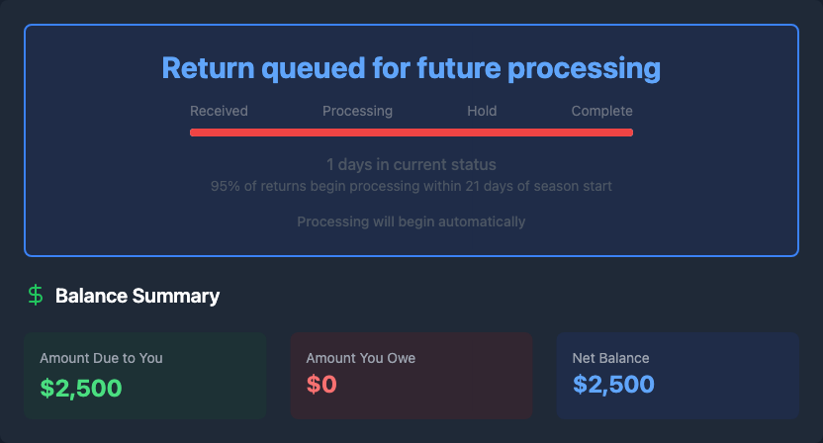Click the 95% of returns statistic line
Screen dimensions: 823x443
(x=411, y=186)
